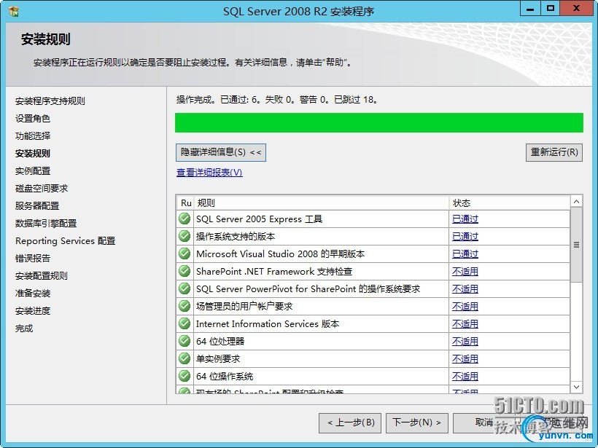This screenshot has width=598, height=448.
Task: Maximize the installer window
Action: coord(551,9)
